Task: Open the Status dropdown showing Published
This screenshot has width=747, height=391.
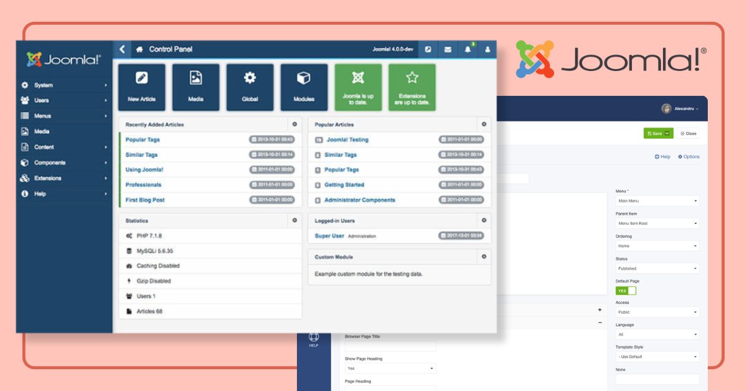Action: coord(657,268)
